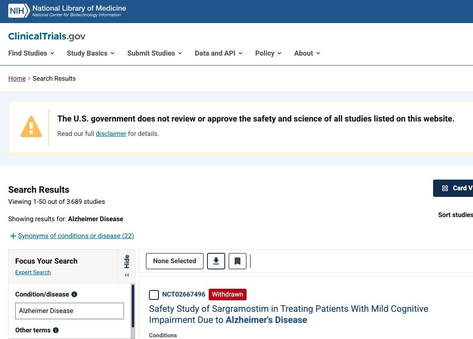Open the ClinicalTrials.gov home logo
The height and width of the screenshot is (339, 473).
click(47, 36)
